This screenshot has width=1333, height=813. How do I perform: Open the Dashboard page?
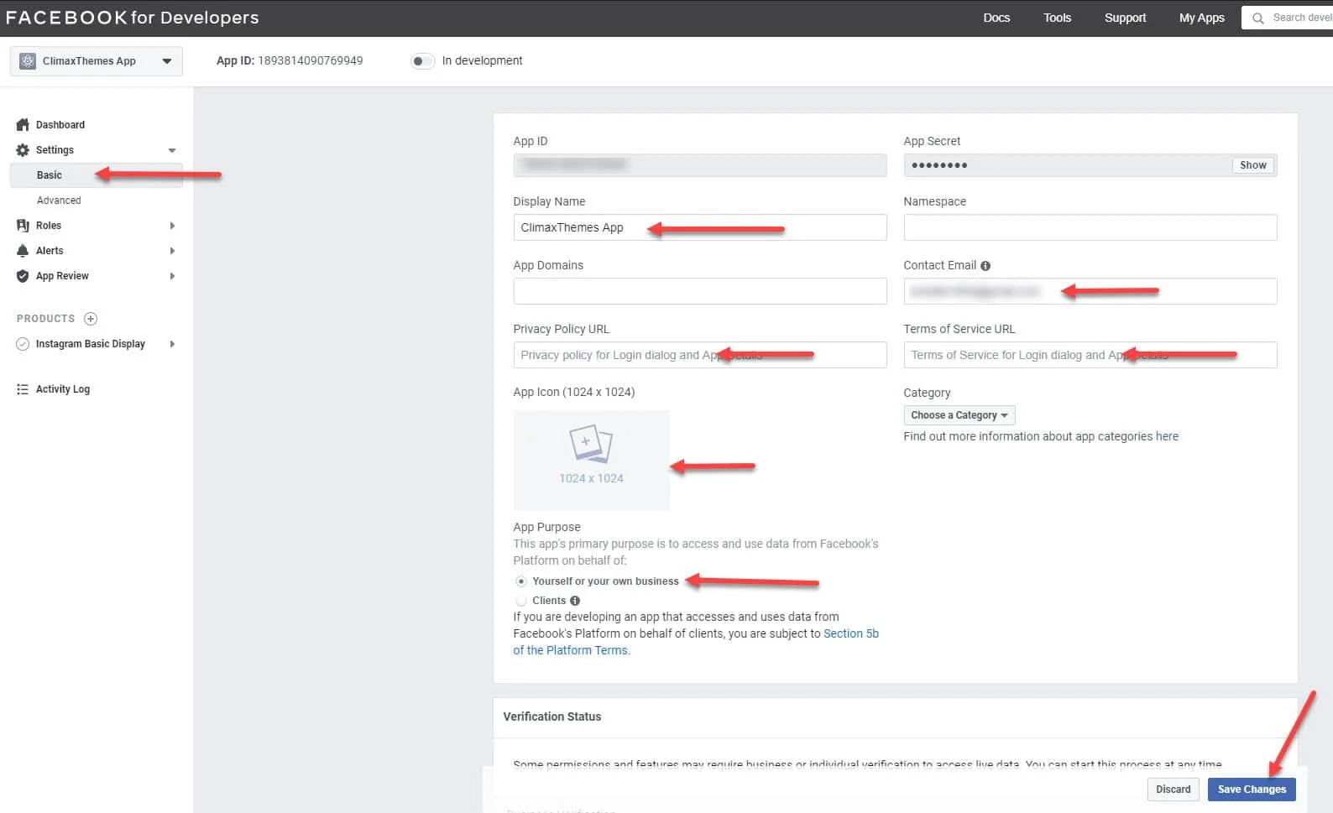(60, 125)
